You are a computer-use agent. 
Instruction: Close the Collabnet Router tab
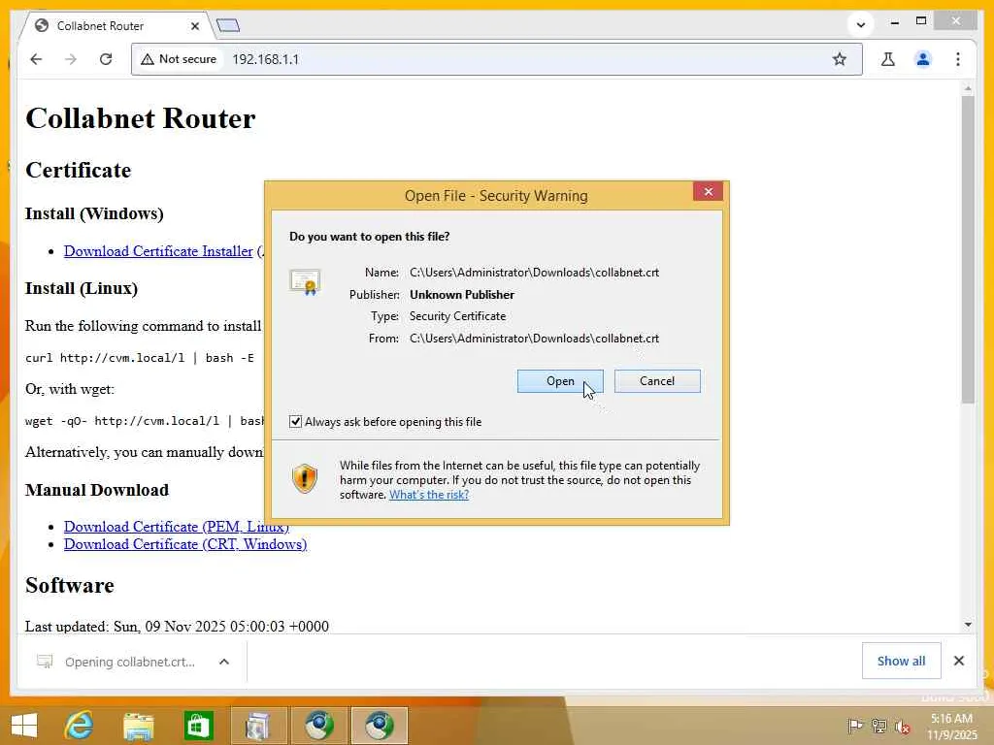pos(195,26)
